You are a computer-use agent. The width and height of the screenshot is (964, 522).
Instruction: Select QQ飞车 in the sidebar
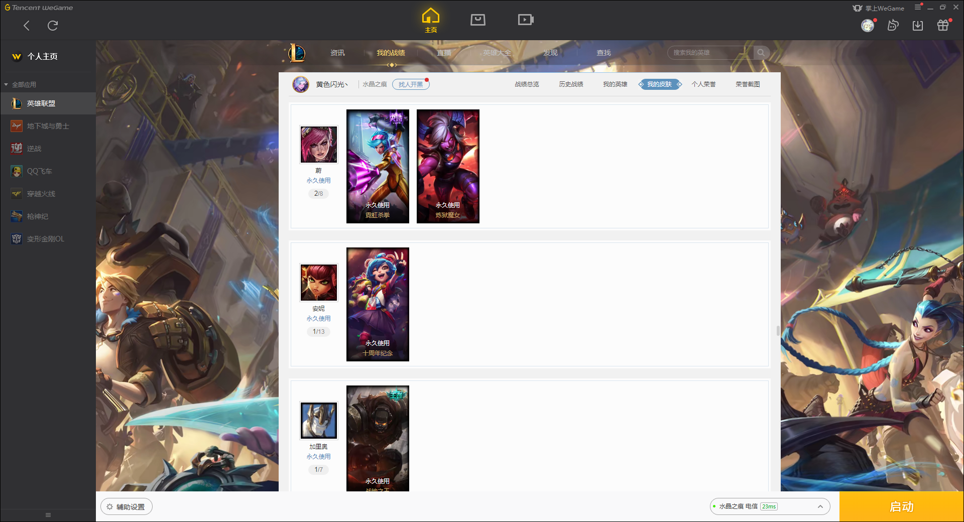48,171
